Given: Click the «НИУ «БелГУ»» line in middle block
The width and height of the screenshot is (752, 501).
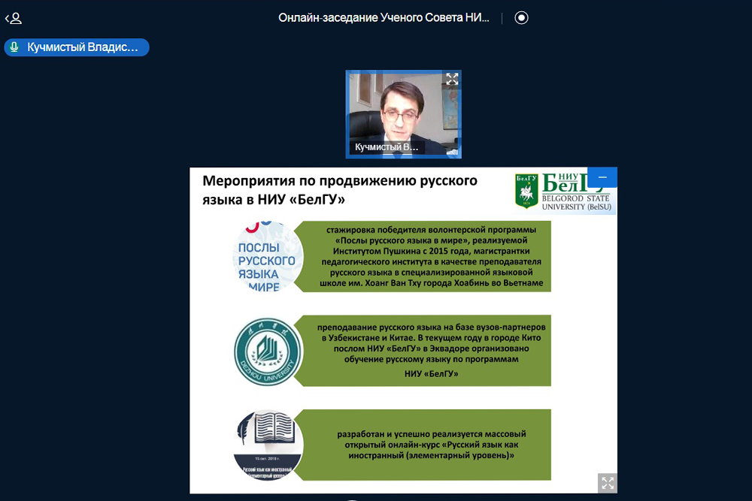Looking at the screenshot, I should [431, 373].
